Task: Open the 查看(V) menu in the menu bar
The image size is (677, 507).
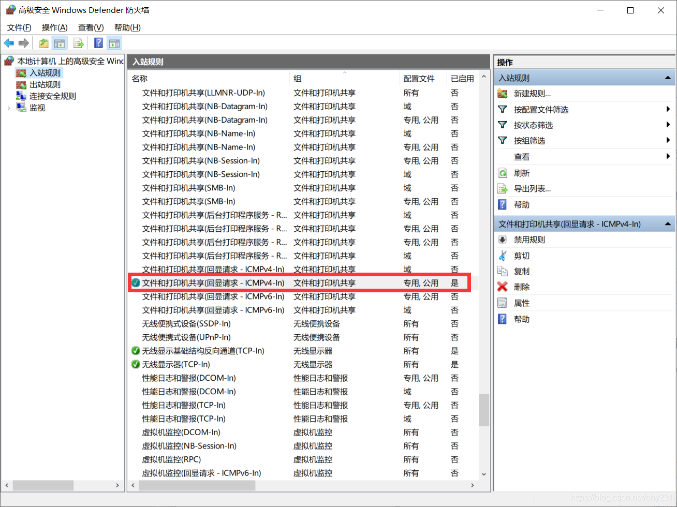Action: pyautogui.click(x=91, y=27)
